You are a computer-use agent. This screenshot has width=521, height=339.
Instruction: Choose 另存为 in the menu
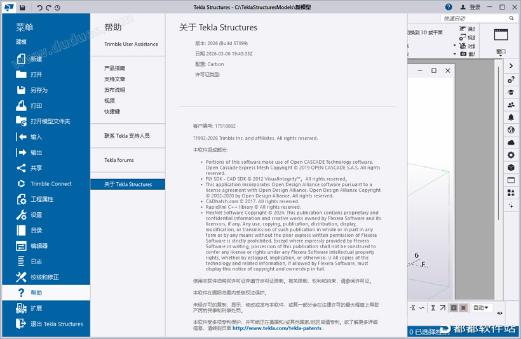(x=46, y=90)
